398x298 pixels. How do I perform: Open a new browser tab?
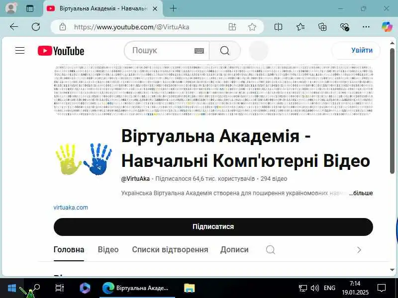173,8
